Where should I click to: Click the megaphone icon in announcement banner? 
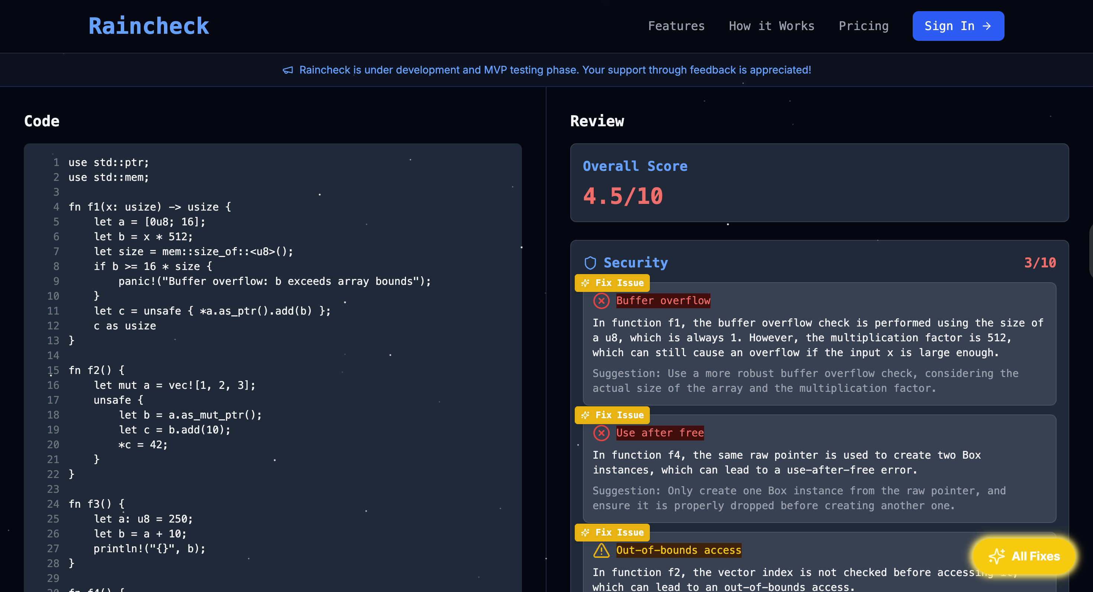[288, 70]
